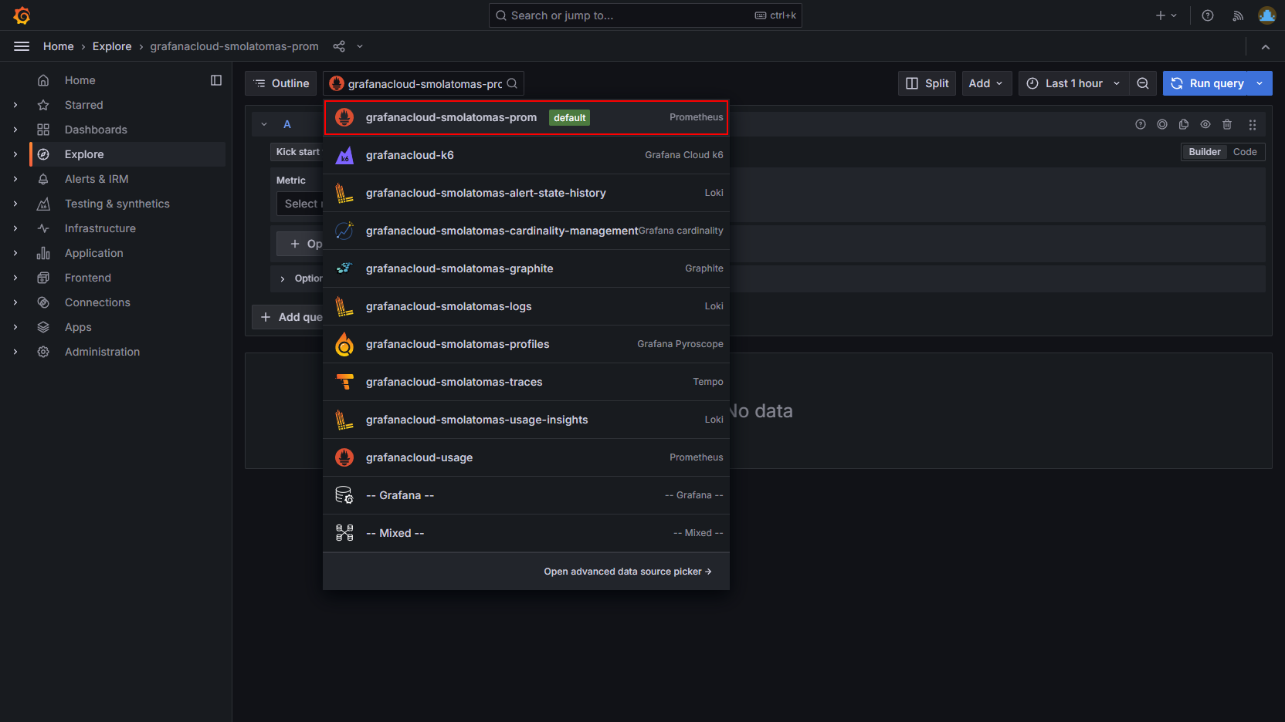
Task: Select grafanacloud-smolatomas-cardinality-management data source
Action: coord(526,231)
